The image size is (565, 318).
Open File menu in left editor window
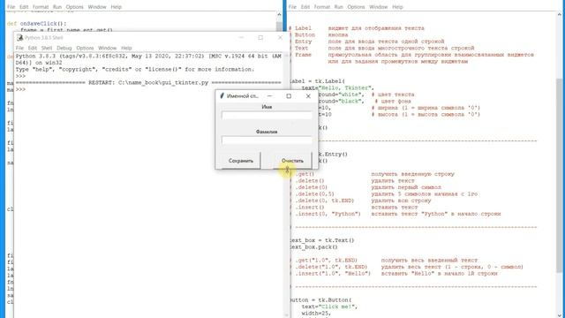(11, 7)
